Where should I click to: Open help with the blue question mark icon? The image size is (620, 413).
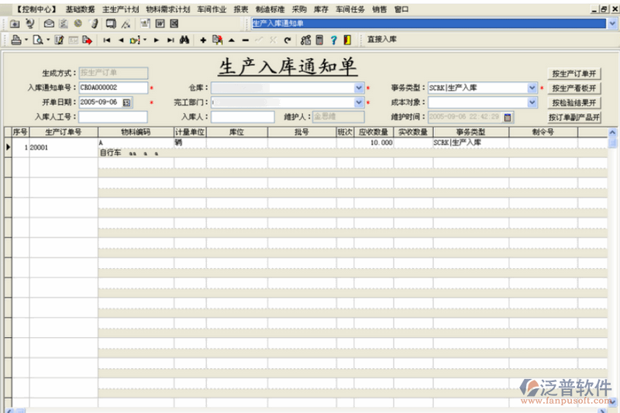click(x=333, y=40)
